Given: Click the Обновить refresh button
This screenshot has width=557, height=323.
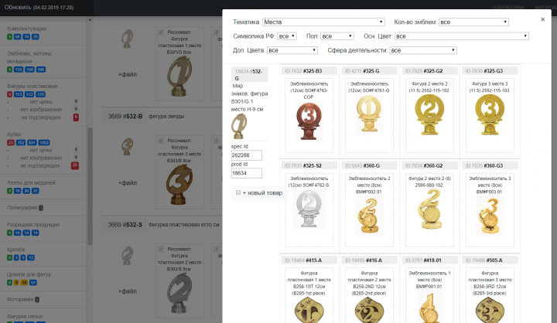Looking at the screenshot, I should point(39,7).
